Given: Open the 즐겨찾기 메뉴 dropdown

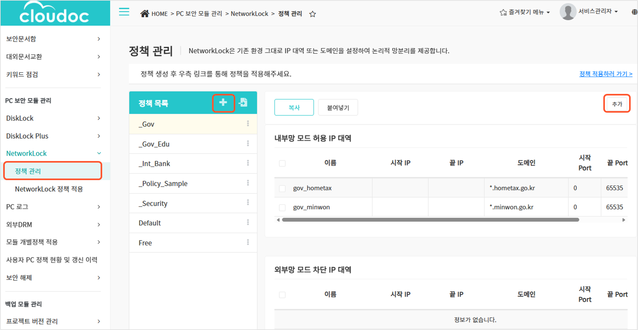Looking at the screenshot, I should pos(525,12).
